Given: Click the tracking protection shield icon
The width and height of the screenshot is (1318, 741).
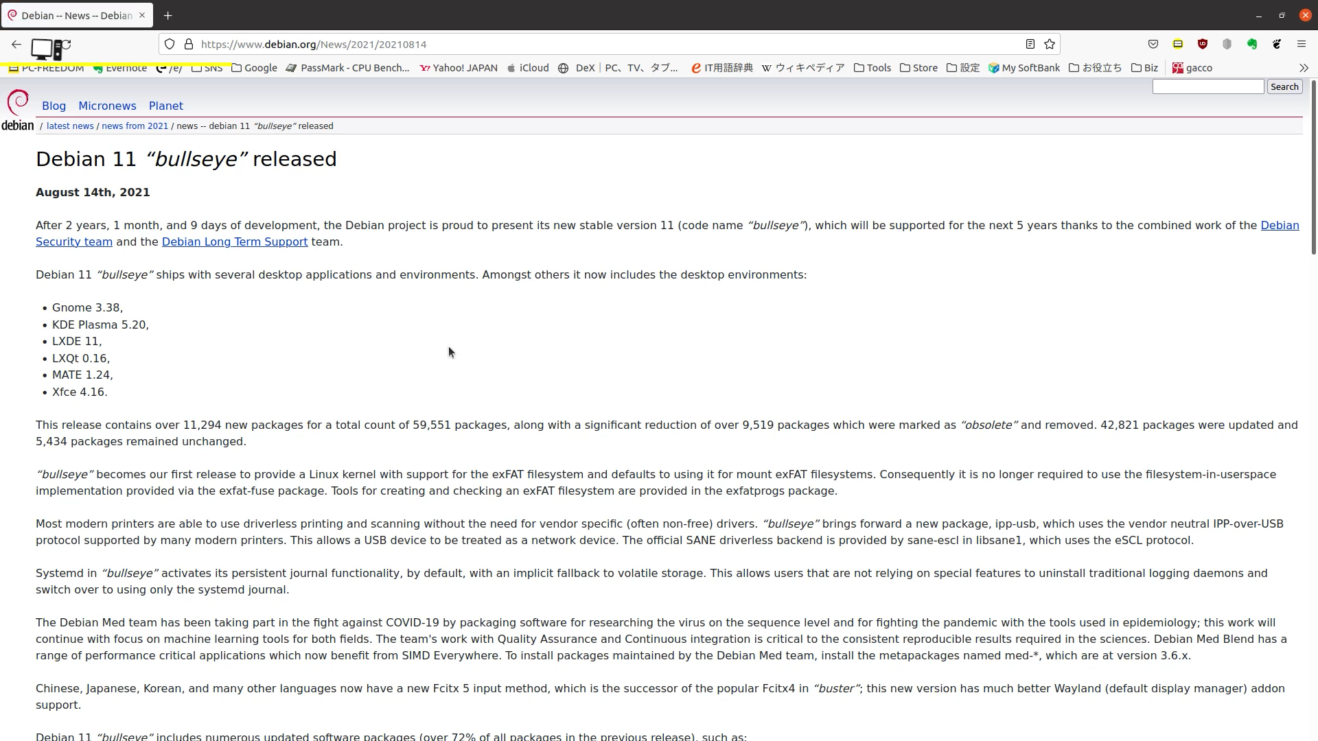Looking at the screenshot, I should 170,45.
